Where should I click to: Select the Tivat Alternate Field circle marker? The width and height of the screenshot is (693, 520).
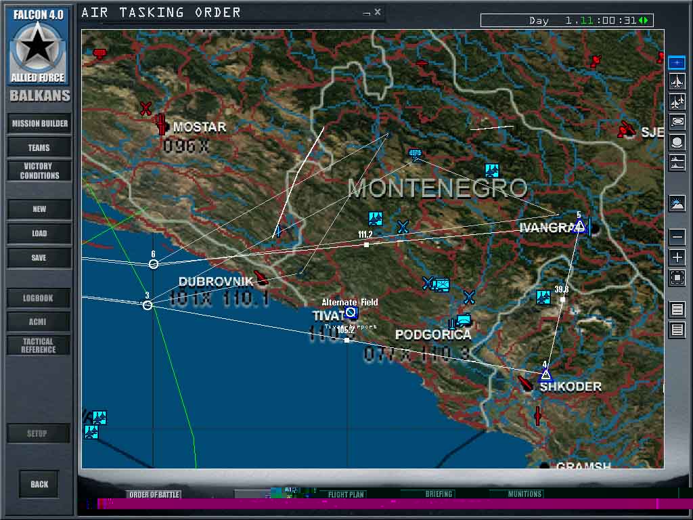[351, 313]
